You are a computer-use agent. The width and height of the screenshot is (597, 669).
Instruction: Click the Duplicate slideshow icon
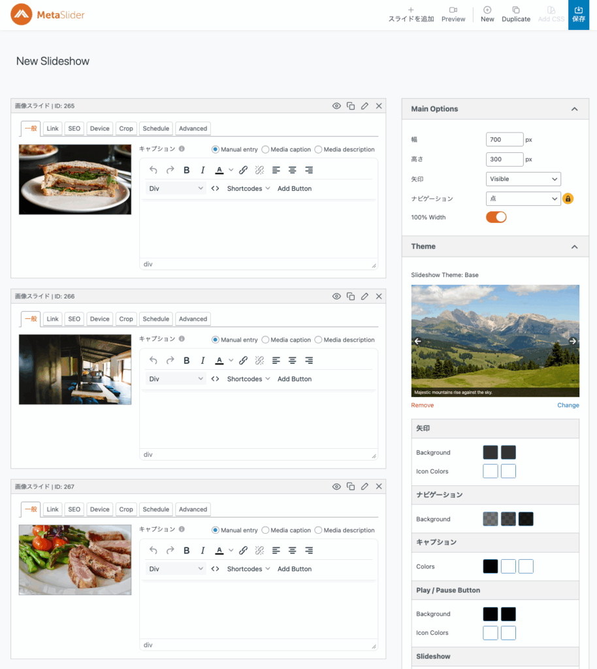coord(515,10)
